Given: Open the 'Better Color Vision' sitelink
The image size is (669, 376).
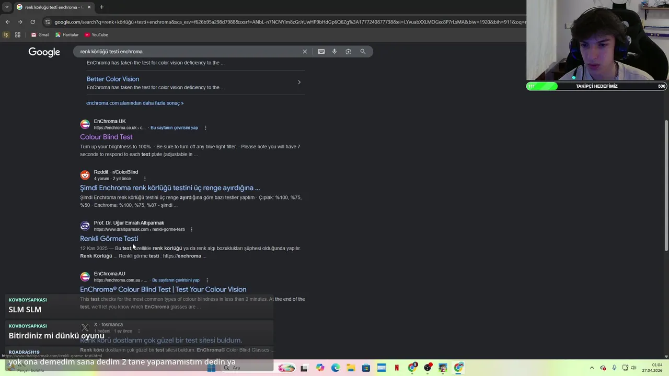Looking at the screenshot, I should (x=113, y=79).
